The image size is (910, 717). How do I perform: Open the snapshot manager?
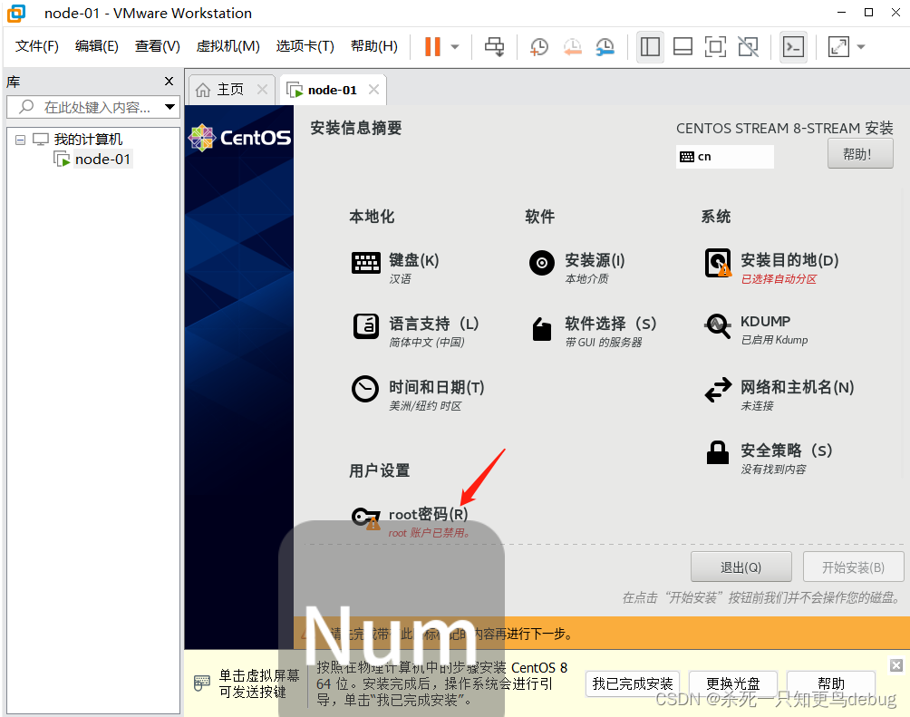(x=605, y=46)
